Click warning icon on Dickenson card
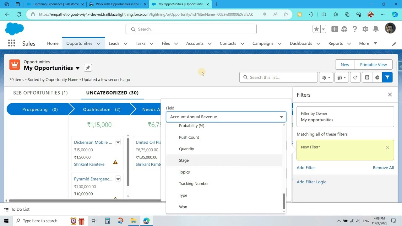 [x=115, y=162]
